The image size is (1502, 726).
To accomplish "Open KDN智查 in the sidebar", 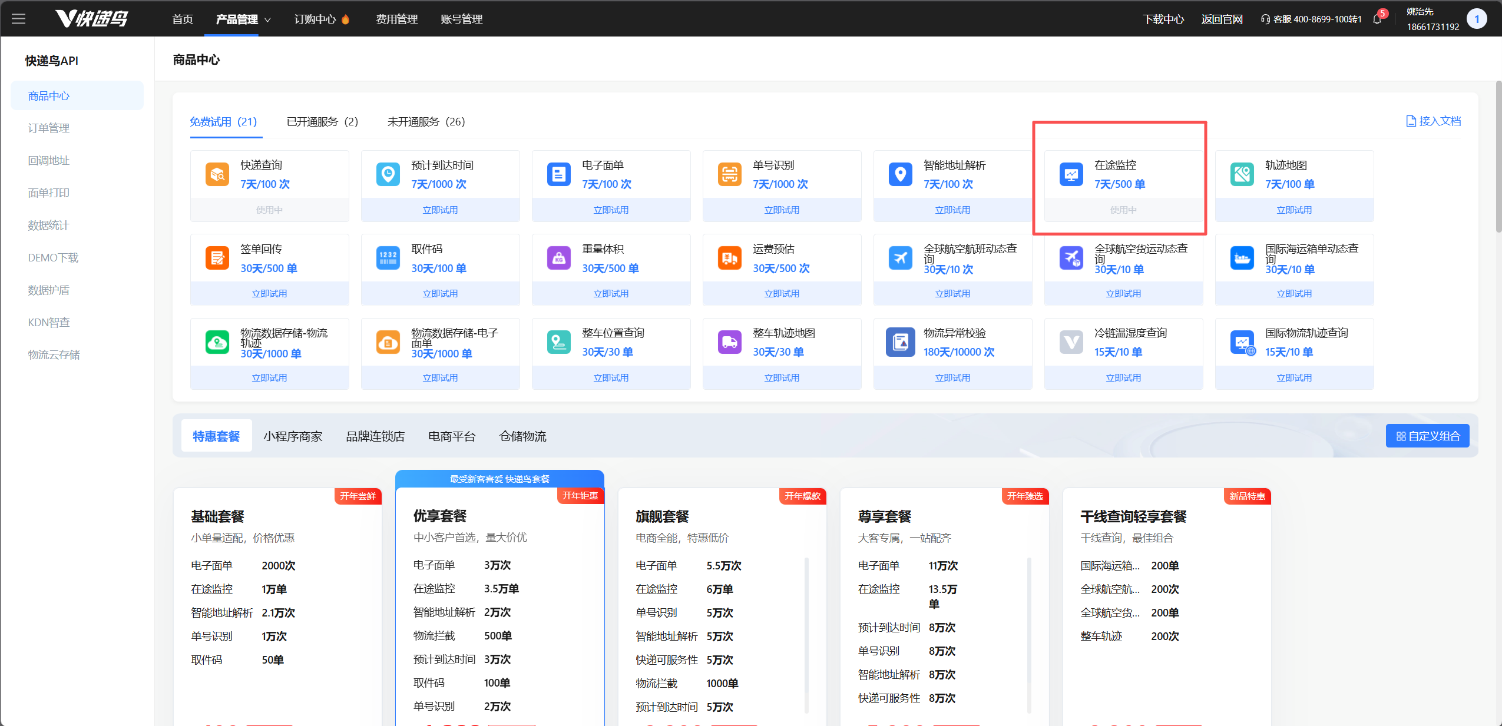I will click(x=49, y=323).
